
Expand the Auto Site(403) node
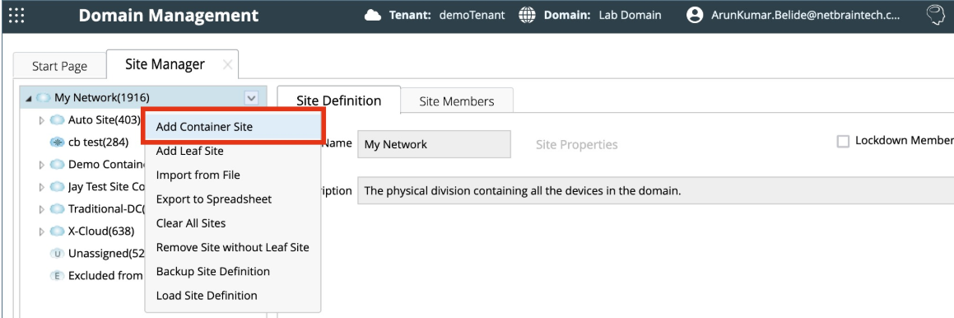[42, 120]
